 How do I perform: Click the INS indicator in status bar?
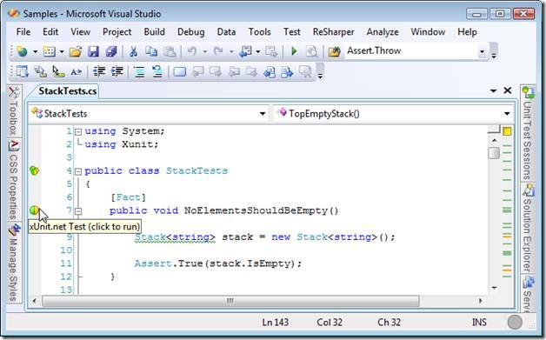pos(479,323)
